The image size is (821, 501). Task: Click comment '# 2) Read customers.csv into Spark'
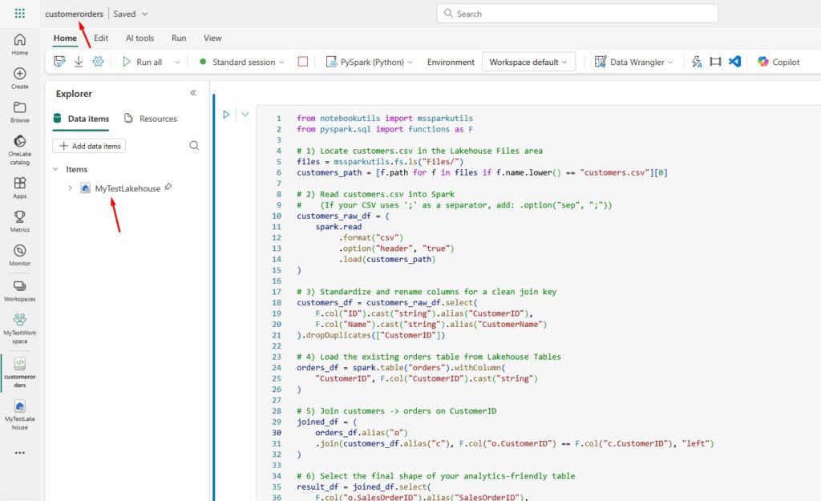tap(375, 194)
